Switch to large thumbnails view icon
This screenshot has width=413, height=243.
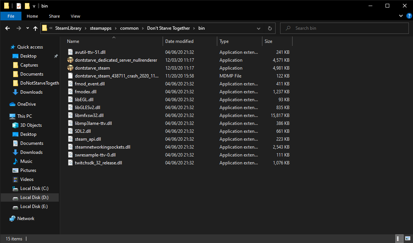(x=407, y=239)
